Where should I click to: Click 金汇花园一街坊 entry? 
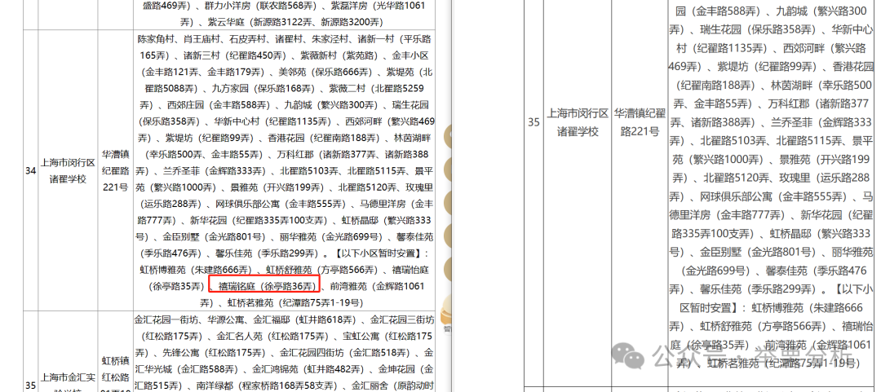(165, 319)
